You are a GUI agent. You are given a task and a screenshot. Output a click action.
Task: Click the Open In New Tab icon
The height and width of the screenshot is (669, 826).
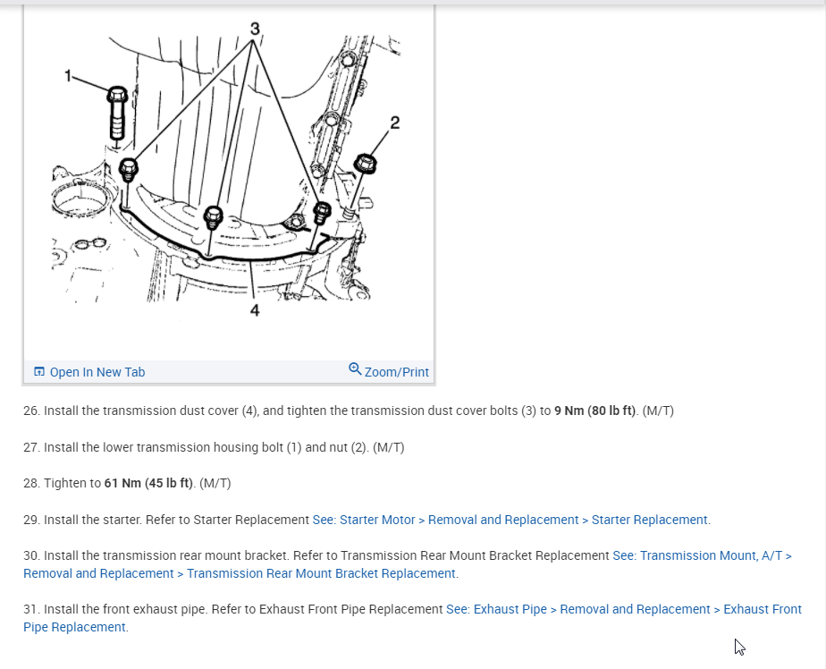tap(39, 372)
